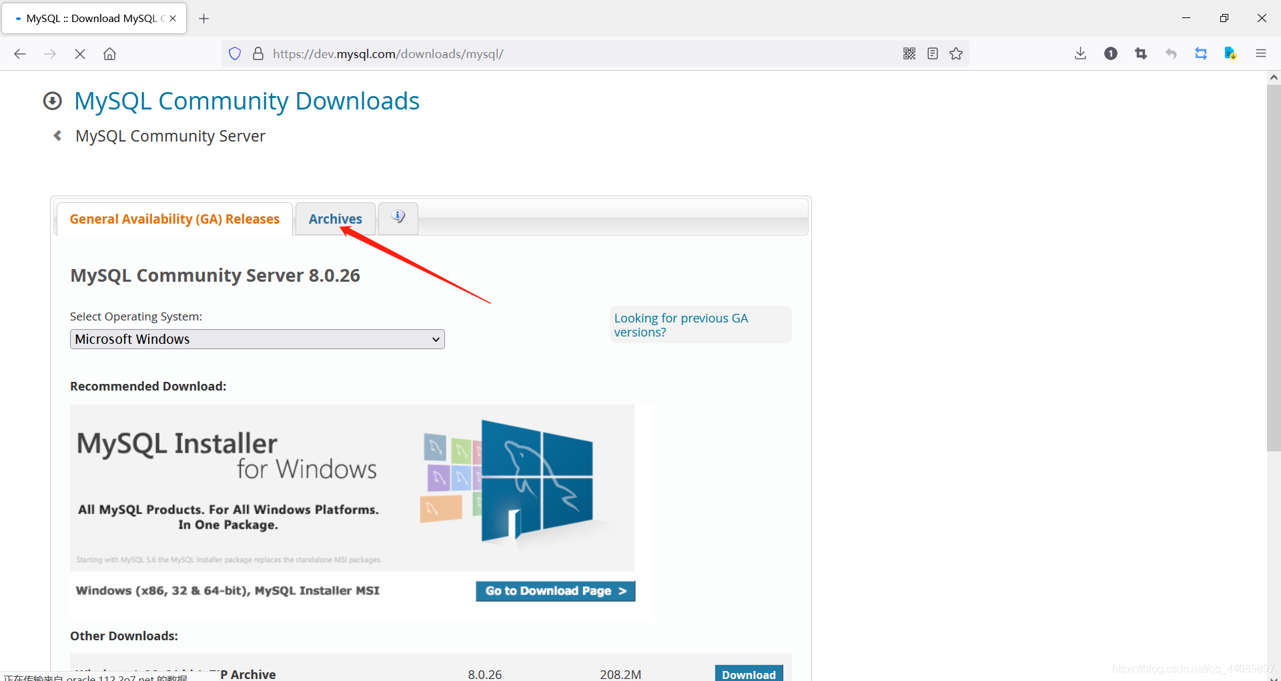Click the MySQL Community Server breadcrumb

click(170, 136)
